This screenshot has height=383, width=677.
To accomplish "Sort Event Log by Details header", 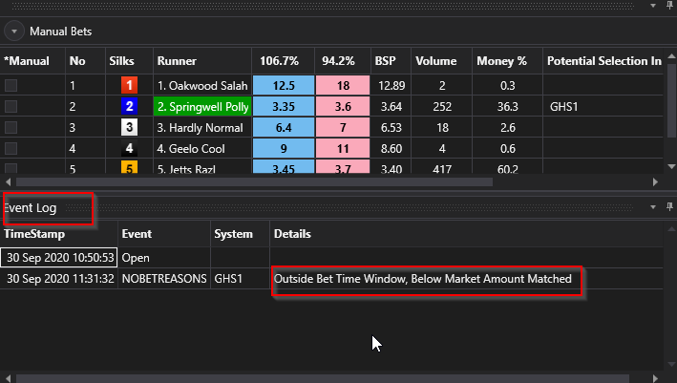I will (x=466, y=234).
